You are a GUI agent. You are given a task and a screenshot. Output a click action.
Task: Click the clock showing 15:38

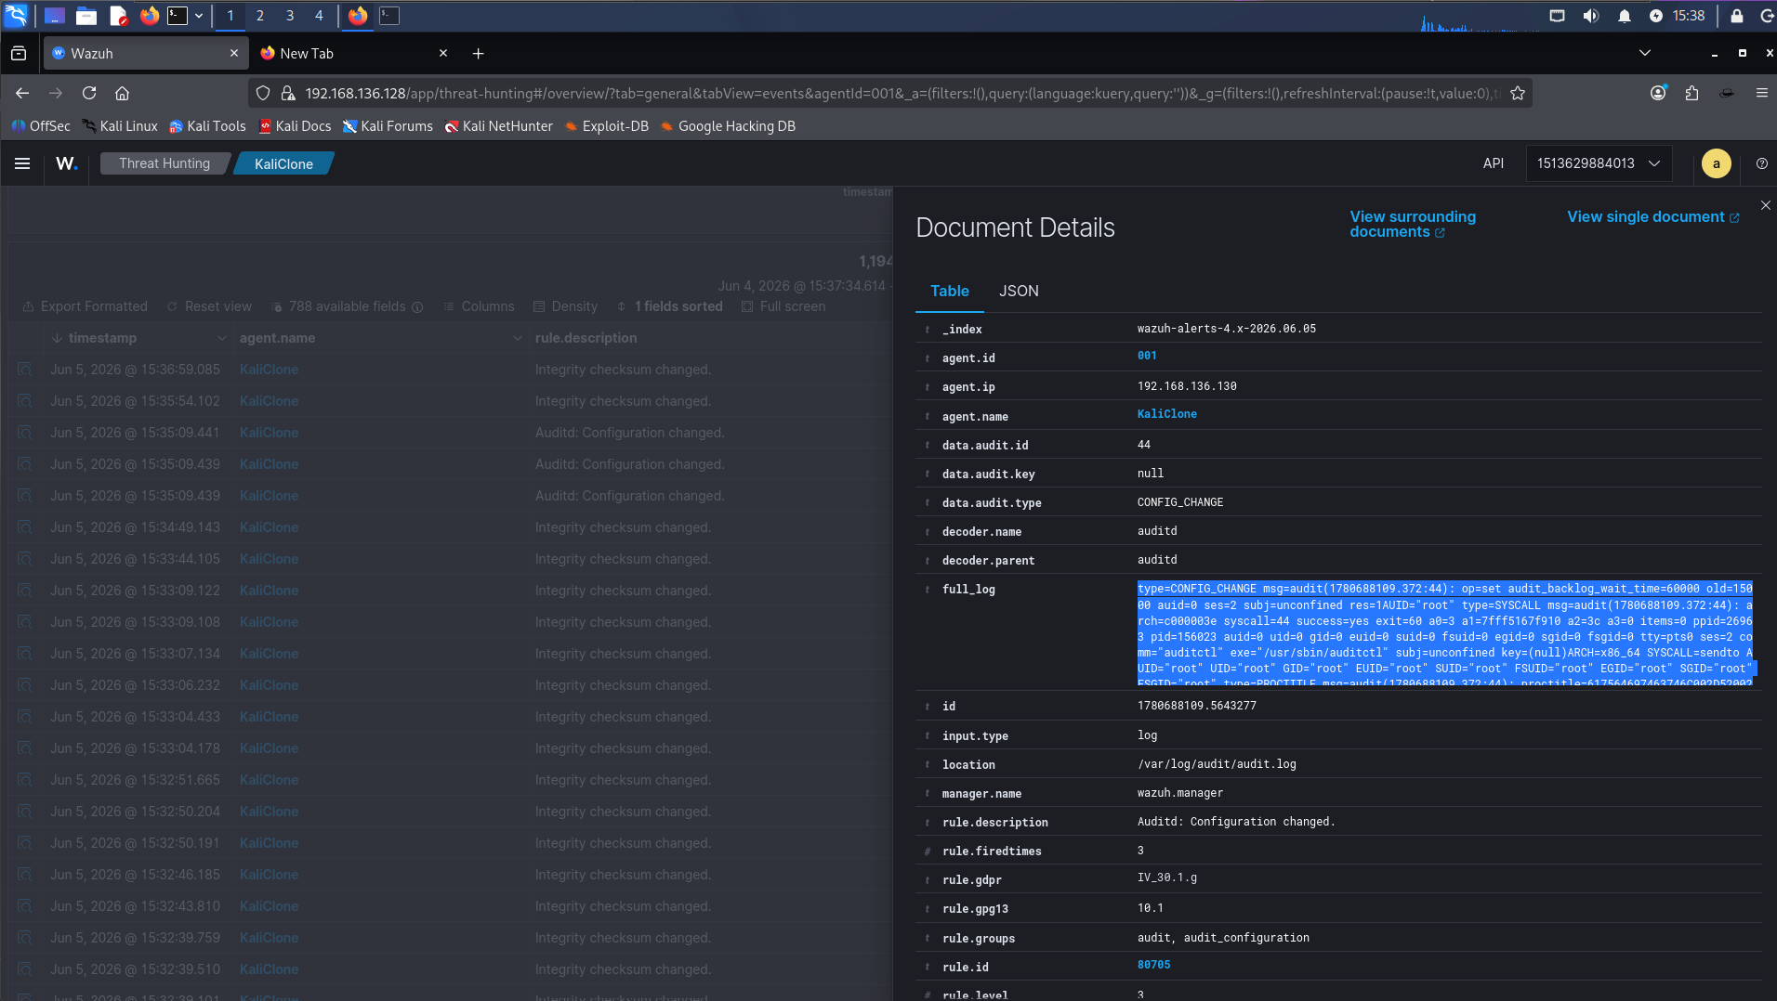pyautogui.click(x=1689, y=16)
